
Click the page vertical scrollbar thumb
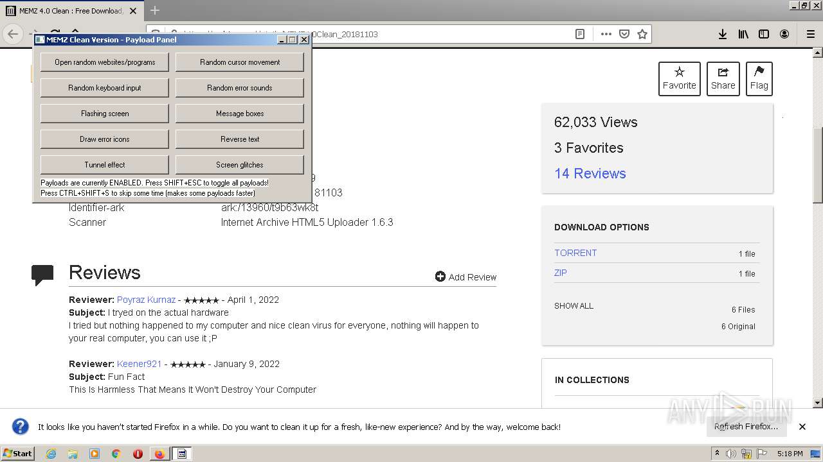tap(818, 166)
